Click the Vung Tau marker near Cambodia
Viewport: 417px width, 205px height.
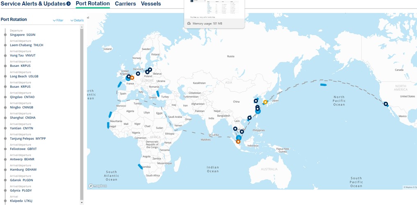[242, 132]
